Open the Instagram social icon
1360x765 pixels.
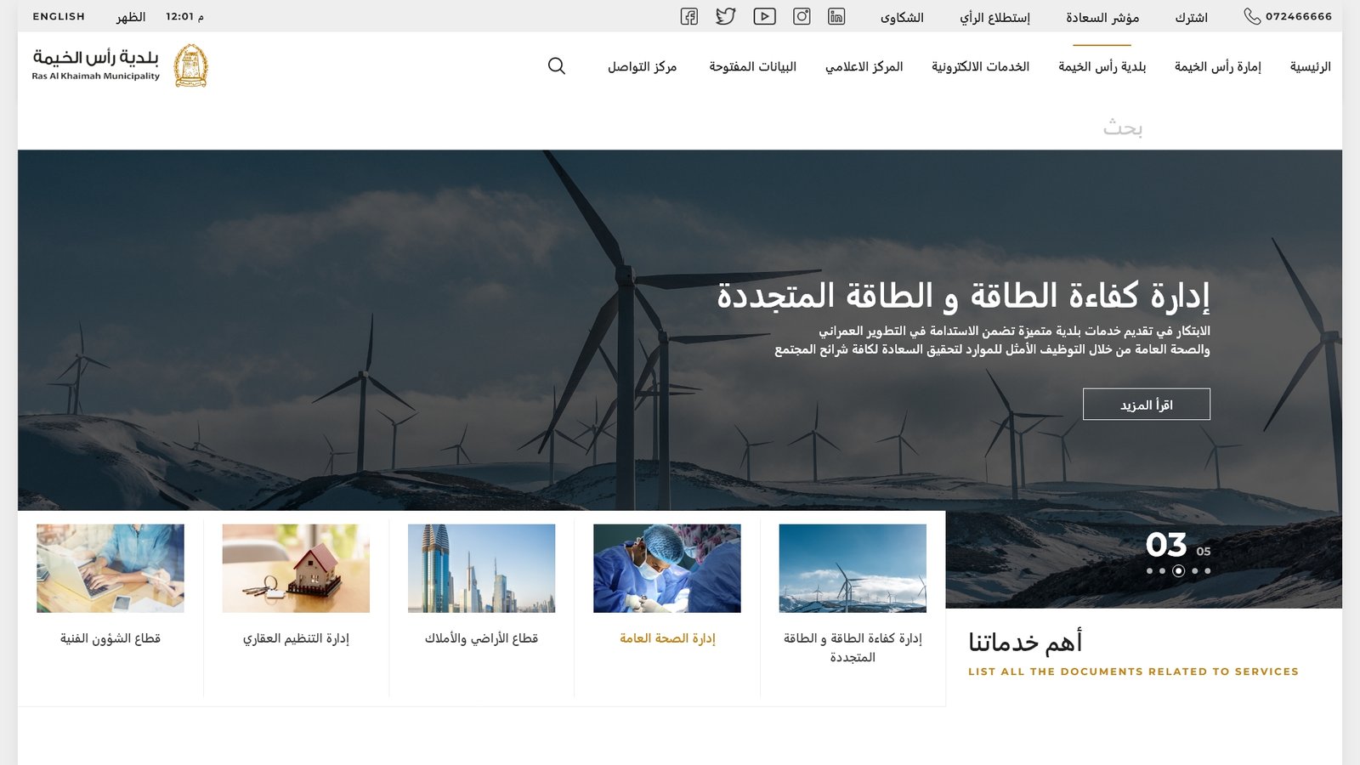[802, 16]
